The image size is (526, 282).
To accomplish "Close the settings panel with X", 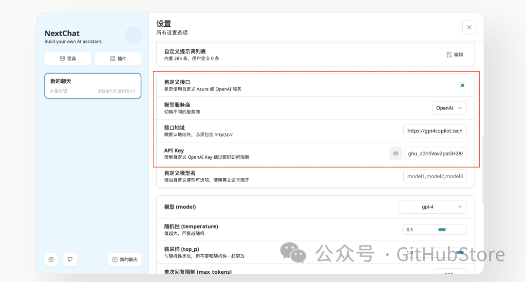I will pyautogui.click(x=469, y=27).
